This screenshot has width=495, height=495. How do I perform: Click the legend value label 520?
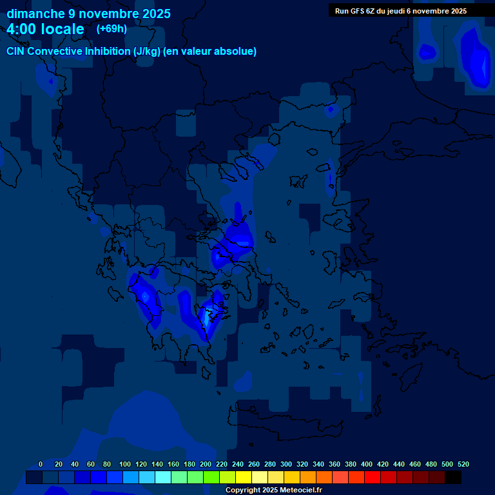click(x=463, y=464)
